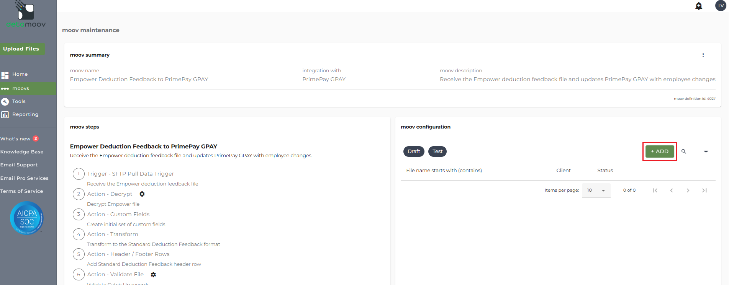Select step 1 circle marker

[x=79, y=174]
